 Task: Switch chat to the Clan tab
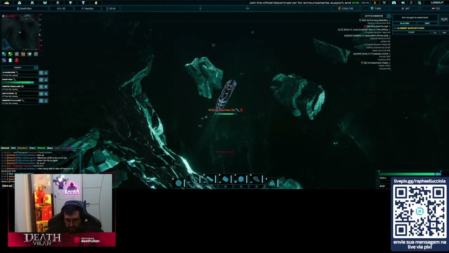pyautogui.click(x=33, y=148)
